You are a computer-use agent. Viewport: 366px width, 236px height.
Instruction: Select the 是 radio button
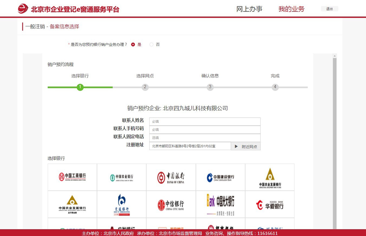(133, 44)
